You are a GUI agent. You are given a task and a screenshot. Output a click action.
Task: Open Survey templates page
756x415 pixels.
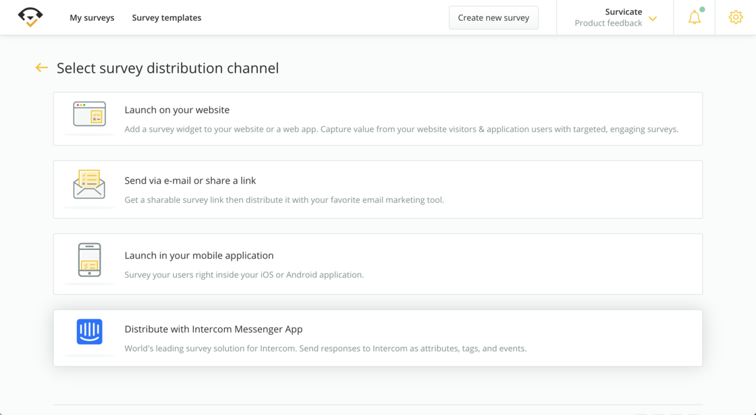click(x=167, y=18)
